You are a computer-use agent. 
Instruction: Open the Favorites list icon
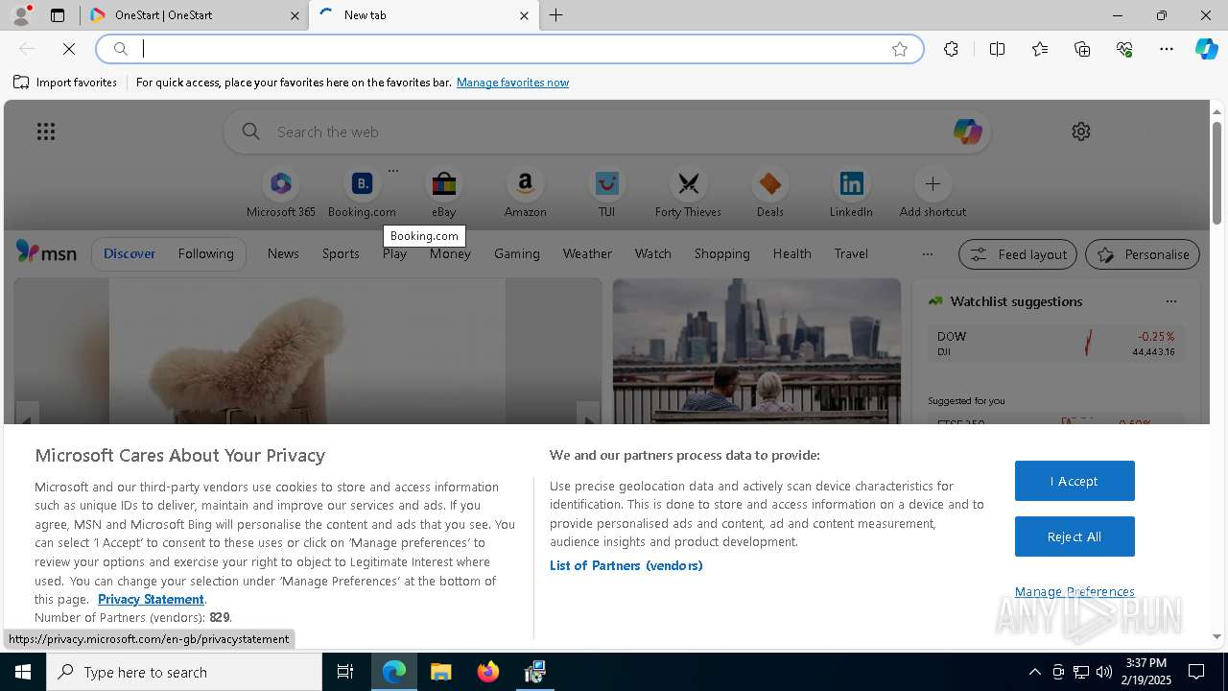coord(1040,49)
